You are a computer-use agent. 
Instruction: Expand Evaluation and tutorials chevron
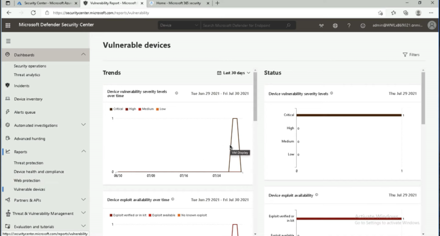(x=83, y=226)
